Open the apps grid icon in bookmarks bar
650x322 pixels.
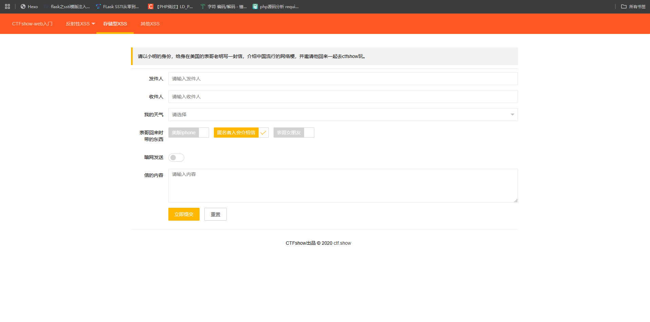click(7, 6)
